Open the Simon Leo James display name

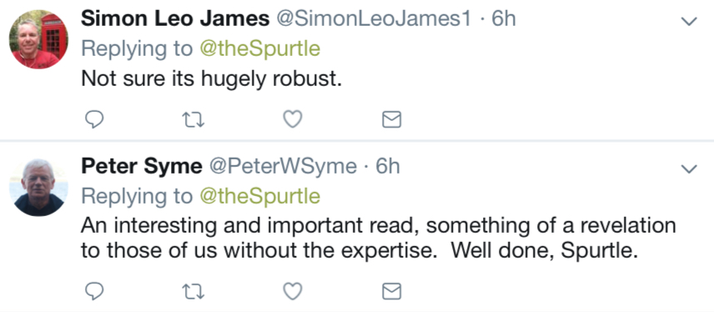point(175,19)
